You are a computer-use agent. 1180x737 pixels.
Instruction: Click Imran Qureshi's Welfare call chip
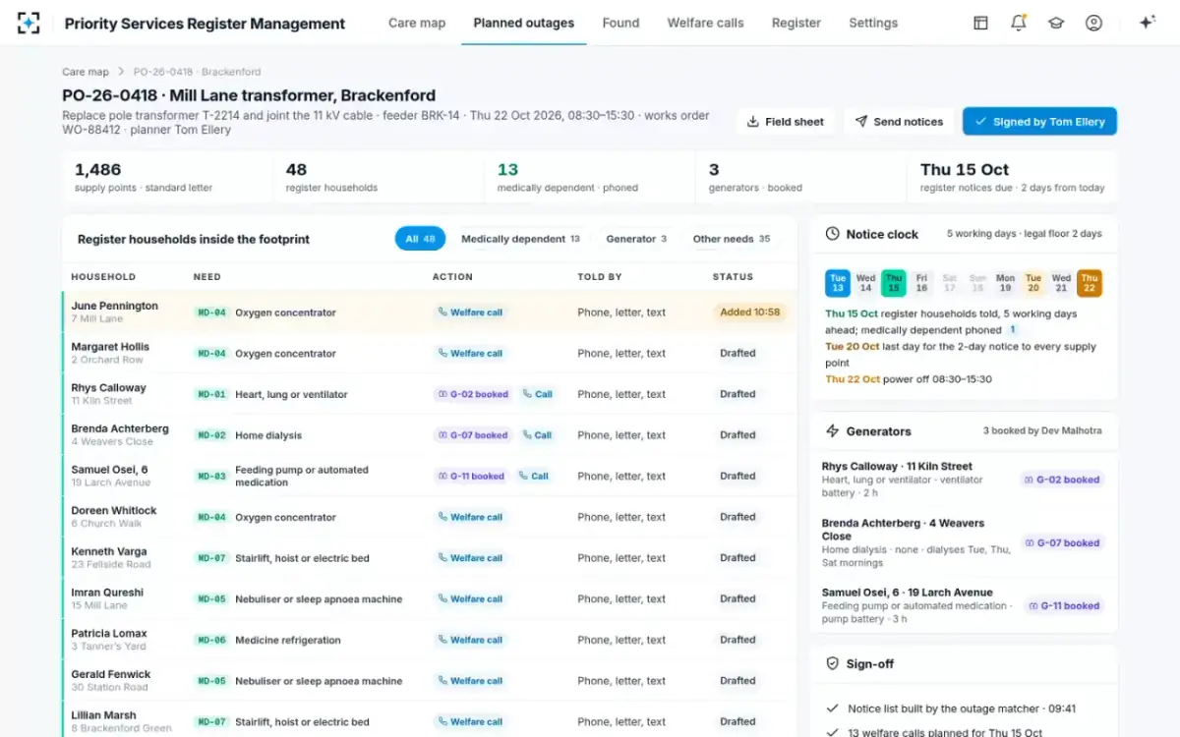[470, 599]
